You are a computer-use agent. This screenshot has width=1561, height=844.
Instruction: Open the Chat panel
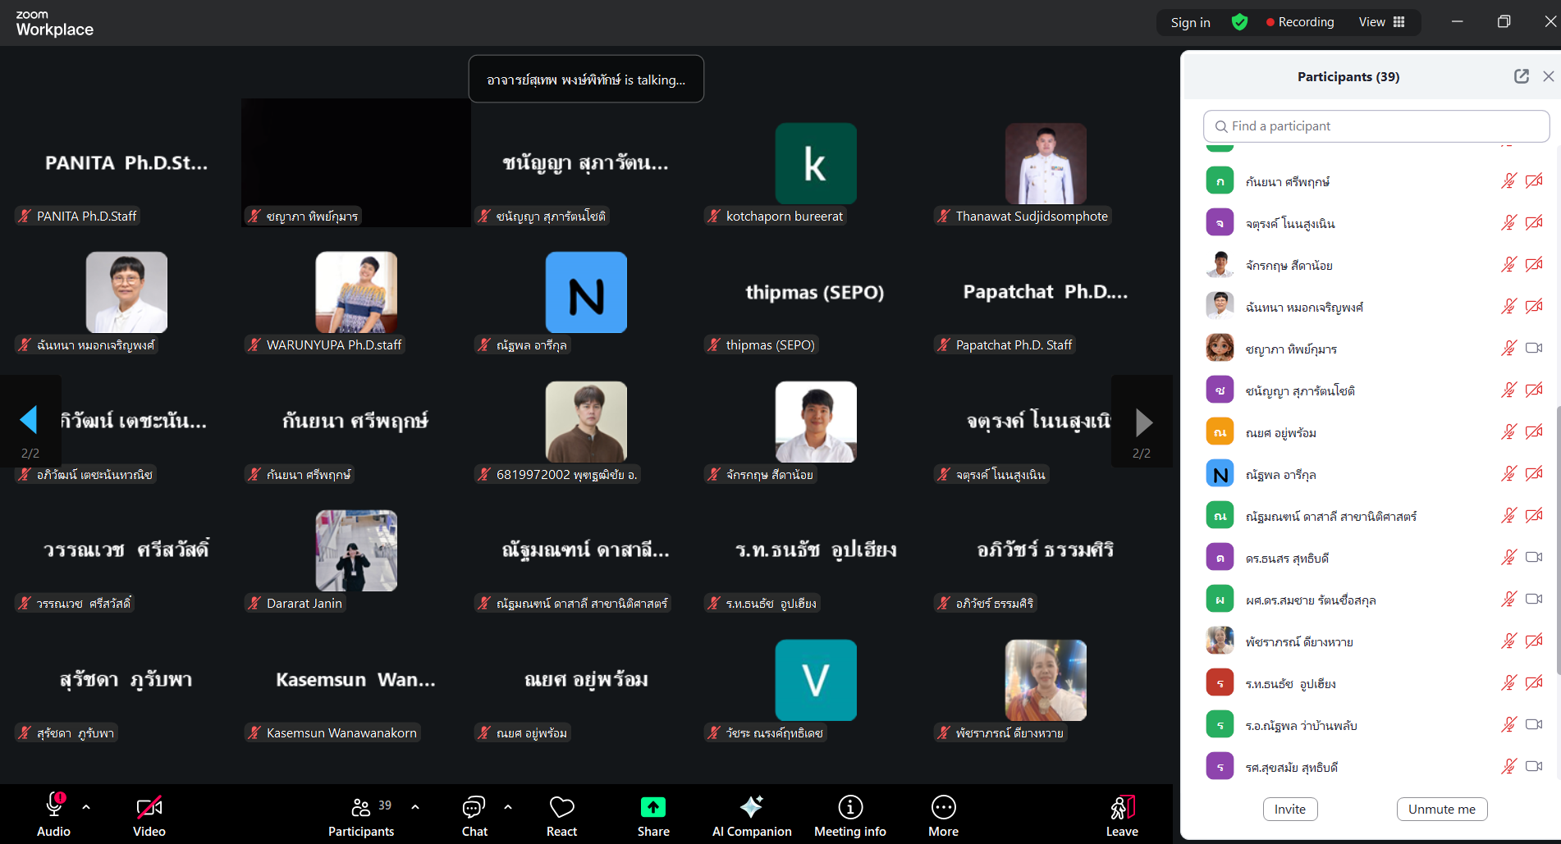474,815
